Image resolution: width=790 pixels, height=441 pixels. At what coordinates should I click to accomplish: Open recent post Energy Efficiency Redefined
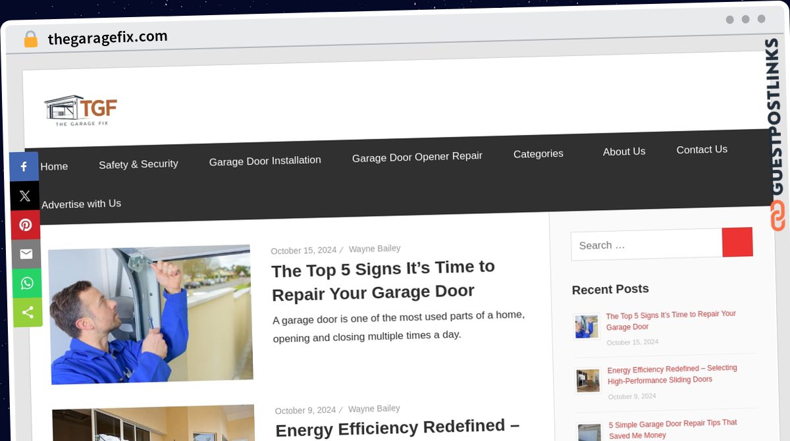click(672, 374)
